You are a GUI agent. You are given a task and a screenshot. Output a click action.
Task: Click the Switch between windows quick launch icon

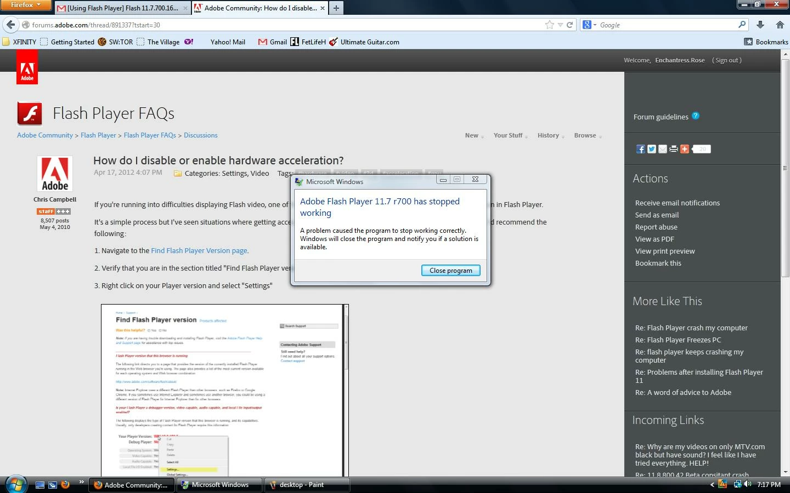click(x=53, y=485)
